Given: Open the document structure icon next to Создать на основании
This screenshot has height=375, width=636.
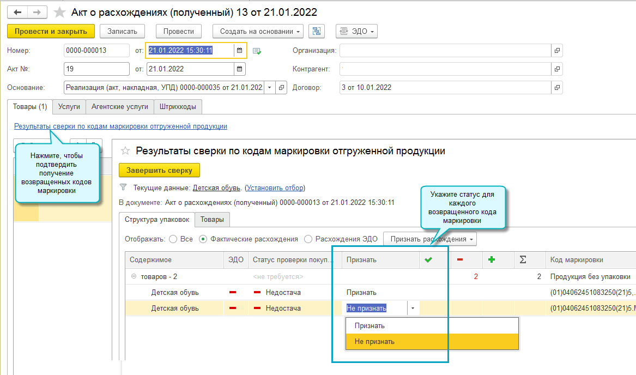Looking at the screenshot, I should coord(317,31).
